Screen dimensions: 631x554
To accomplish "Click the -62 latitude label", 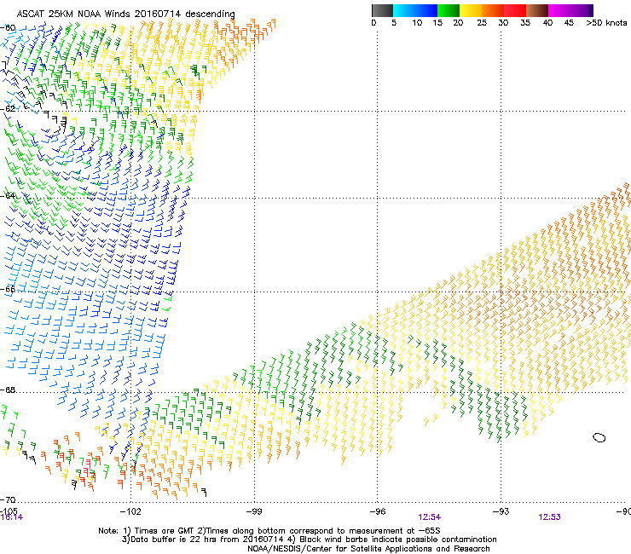I will 8,108.
